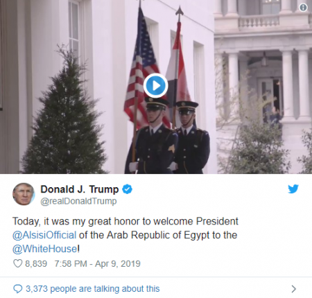Click the verified badge next to name
This screenshot has height=298, width=312.
127,189
